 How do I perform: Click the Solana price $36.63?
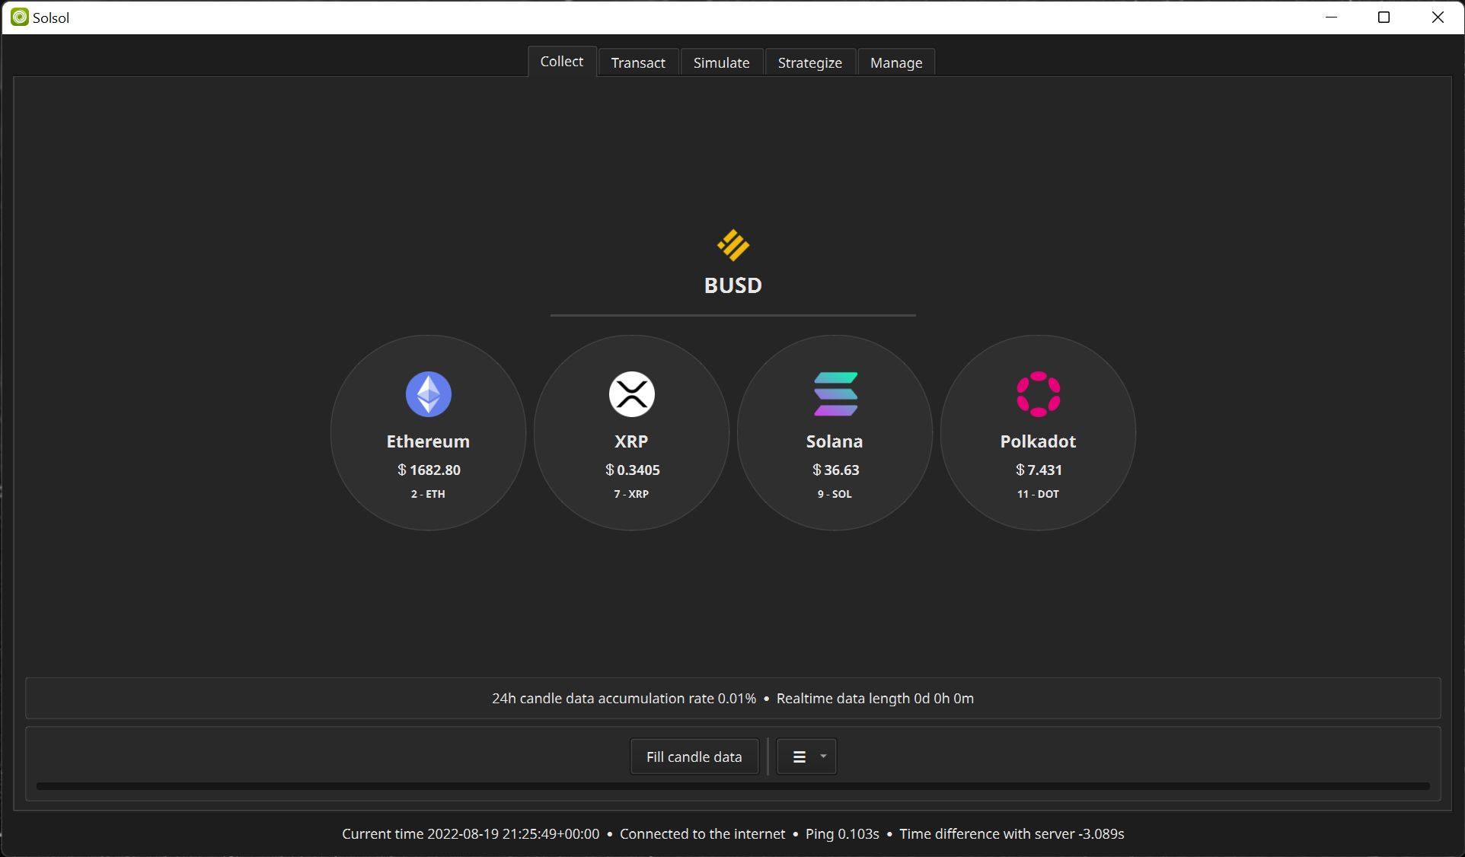click(x=835, y=470)
